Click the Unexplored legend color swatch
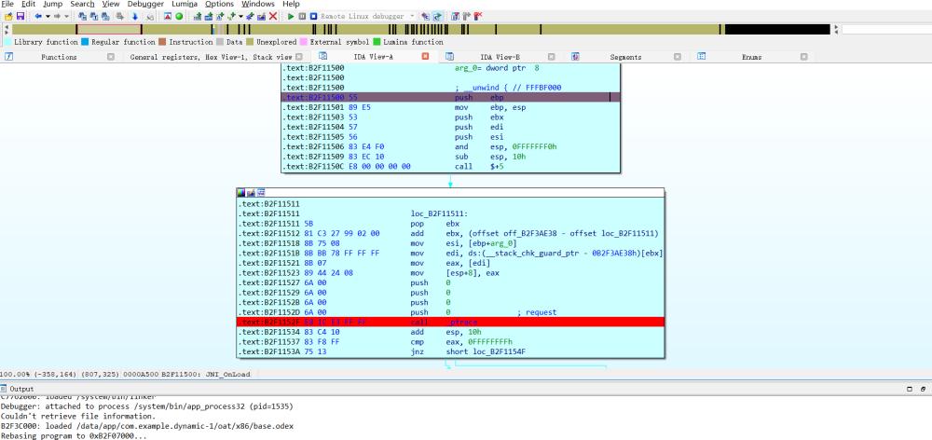This screenshot has width=932, height=440. [x=250, y=42]
